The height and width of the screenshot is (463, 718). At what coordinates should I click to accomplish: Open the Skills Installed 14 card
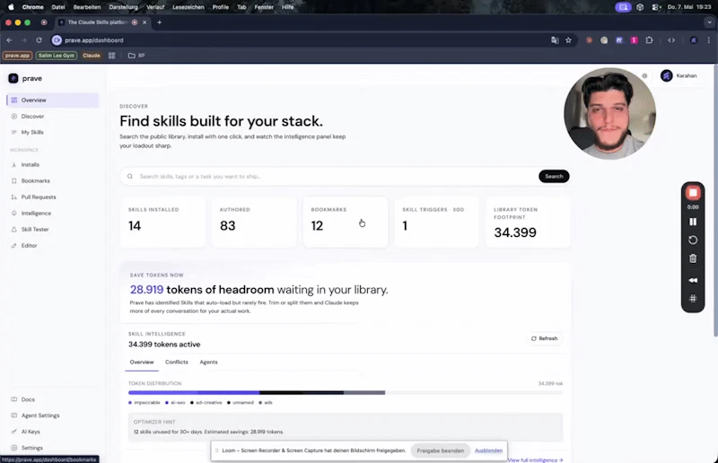click(x=162, y=223)
